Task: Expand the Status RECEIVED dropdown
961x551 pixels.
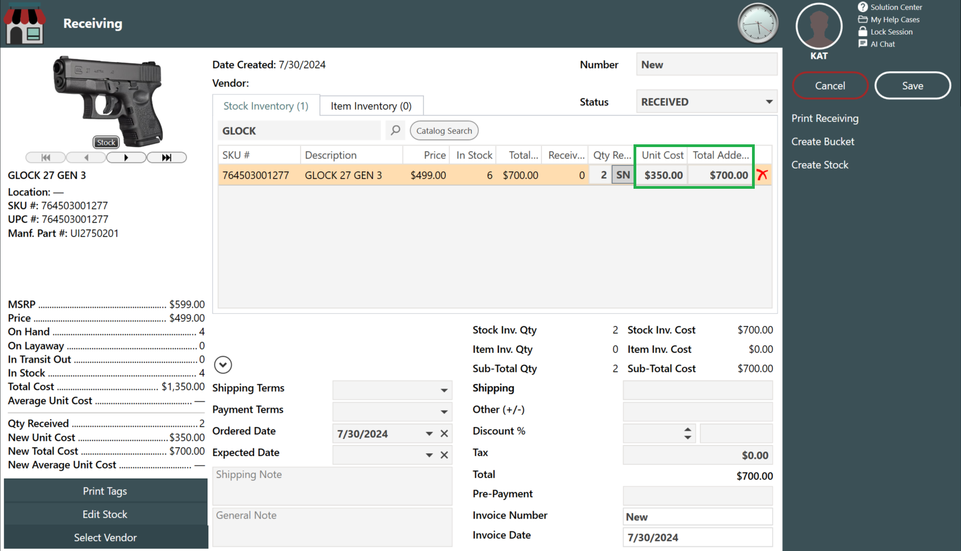Action: tap(769, 102)
